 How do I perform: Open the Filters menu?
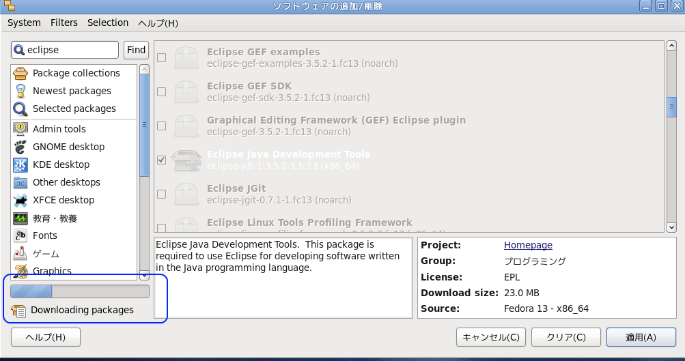pyautogui.click(x=64, y=23)
